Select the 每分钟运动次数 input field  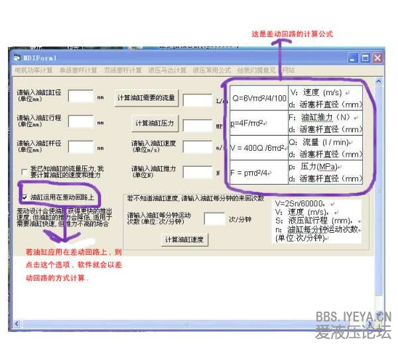pos(214,219)
